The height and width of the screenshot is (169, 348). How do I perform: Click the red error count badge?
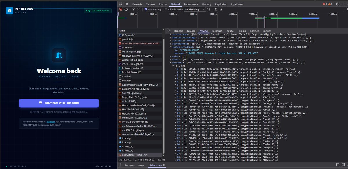(325, 4)
